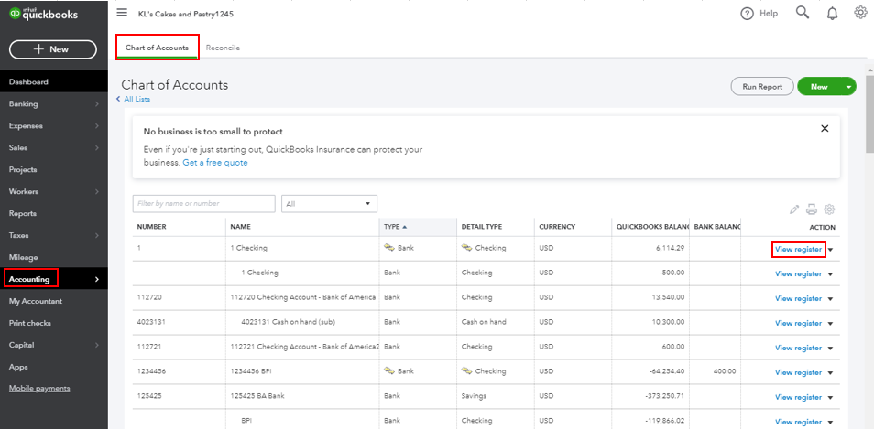Viewport: 874px width, 429px height.
Task: Open Capital in the sidebar
Action: (x=53, y=345)
